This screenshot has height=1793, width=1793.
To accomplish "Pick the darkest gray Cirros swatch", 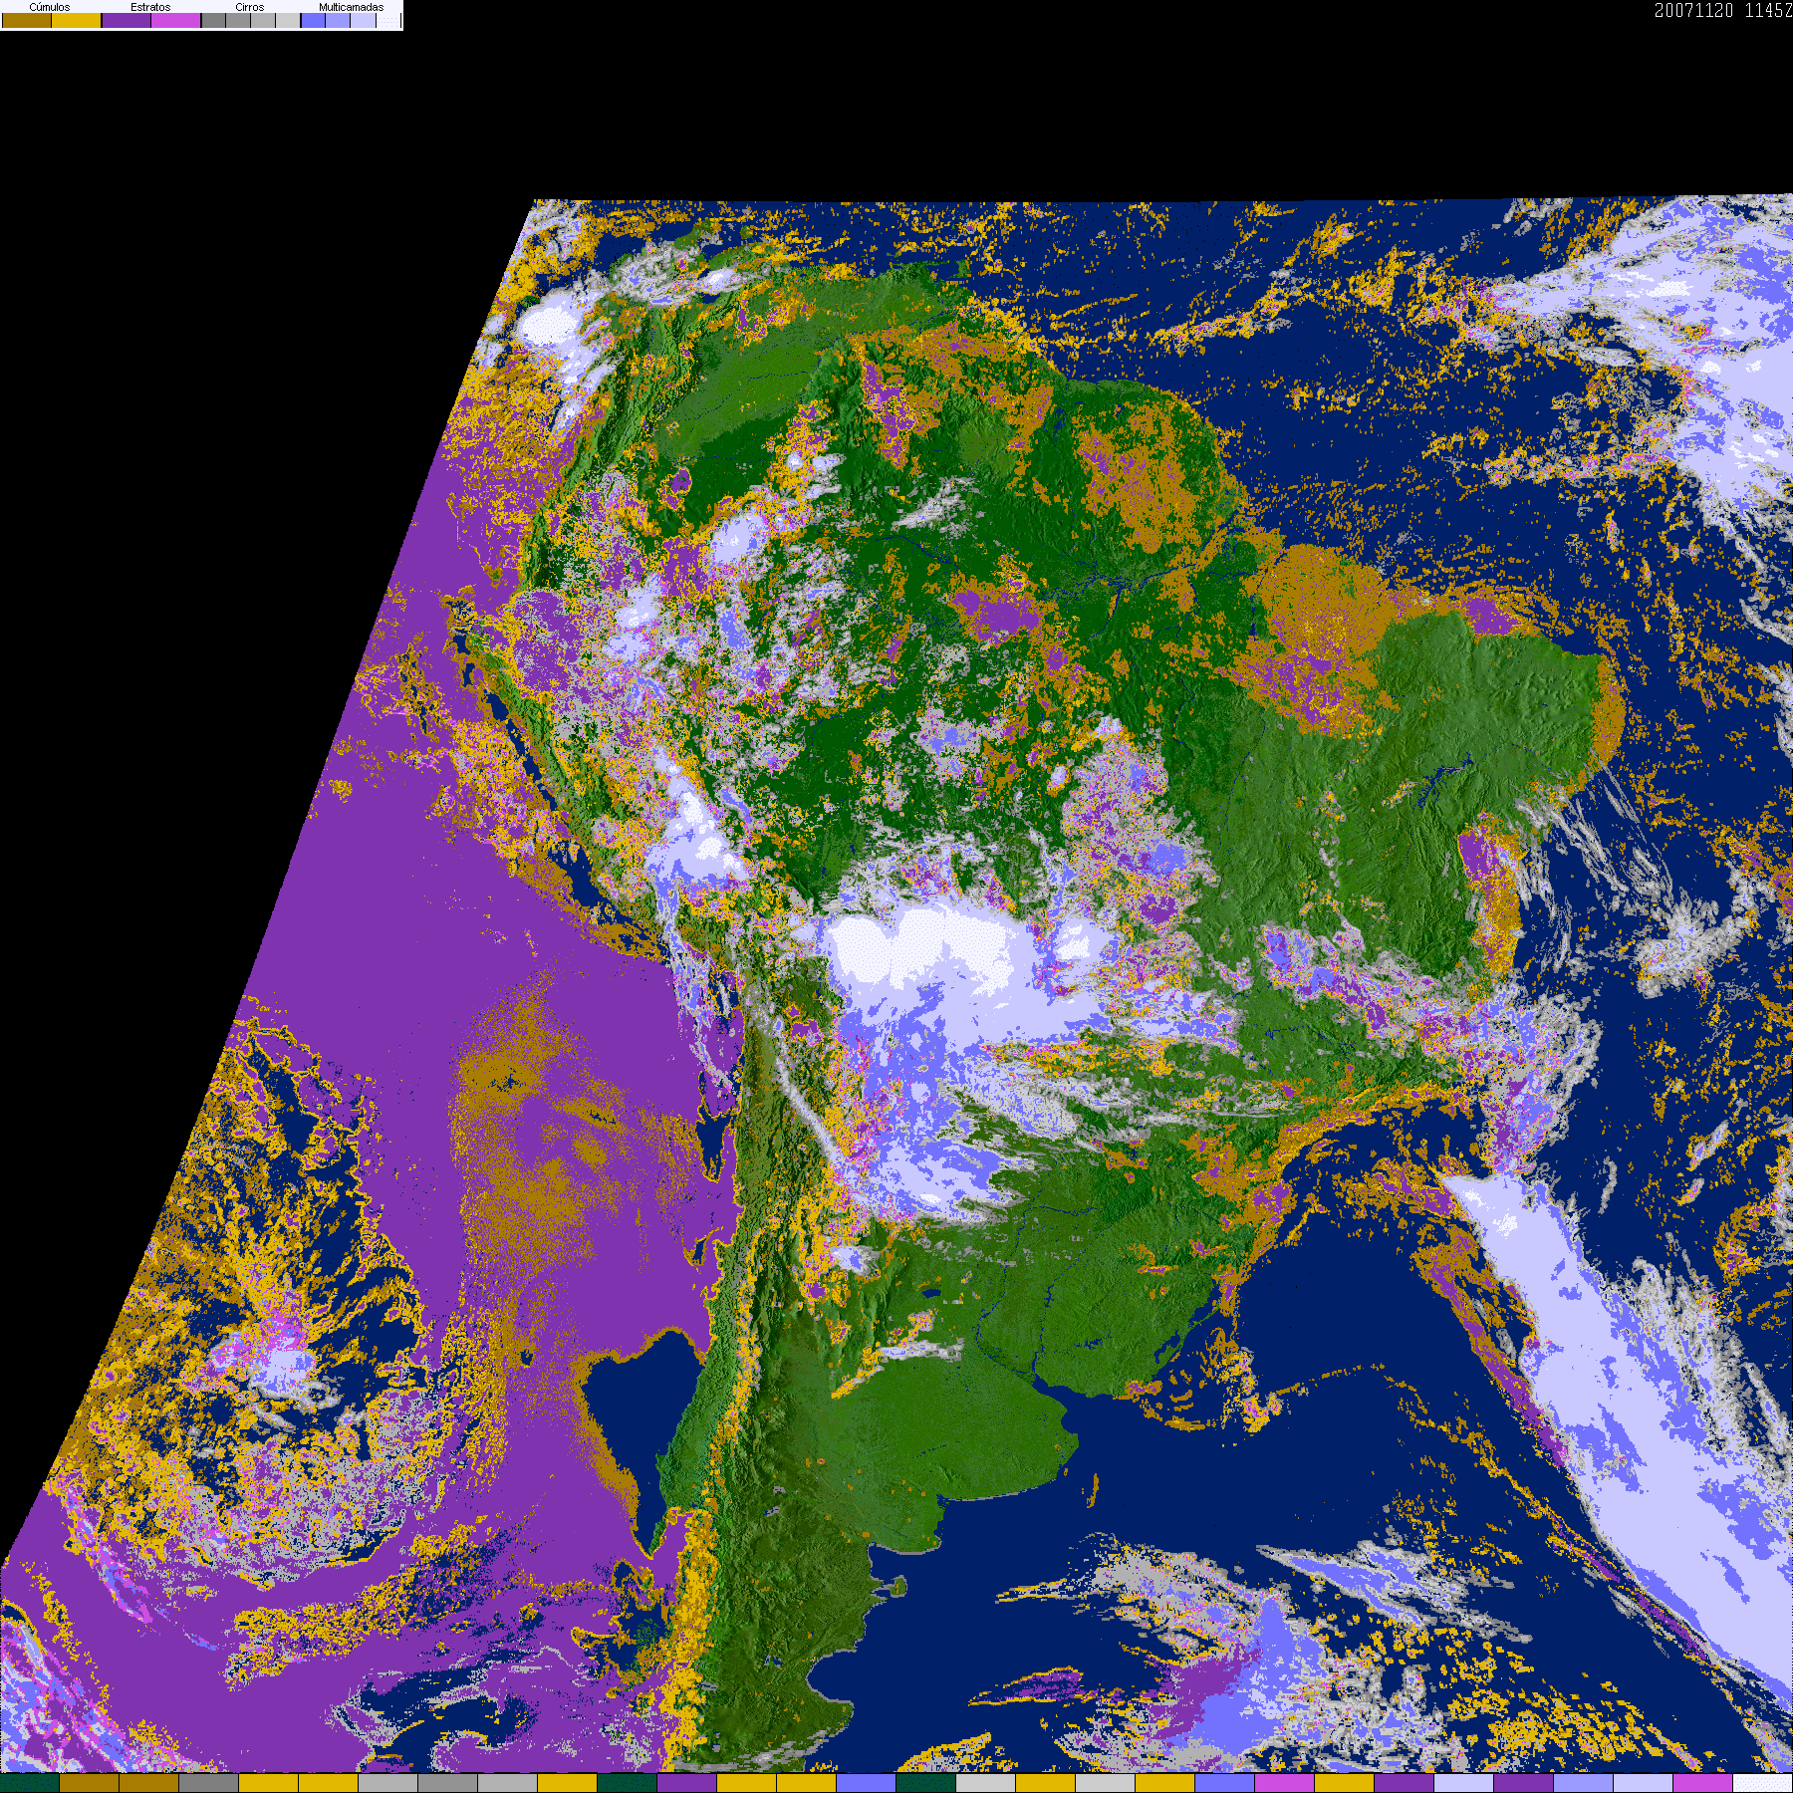I will (x=214, y=20).
